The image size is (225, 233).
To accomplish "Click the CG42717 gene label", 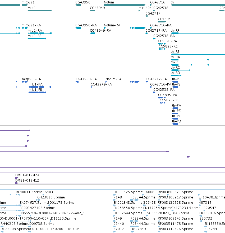I will pos(153,13).
